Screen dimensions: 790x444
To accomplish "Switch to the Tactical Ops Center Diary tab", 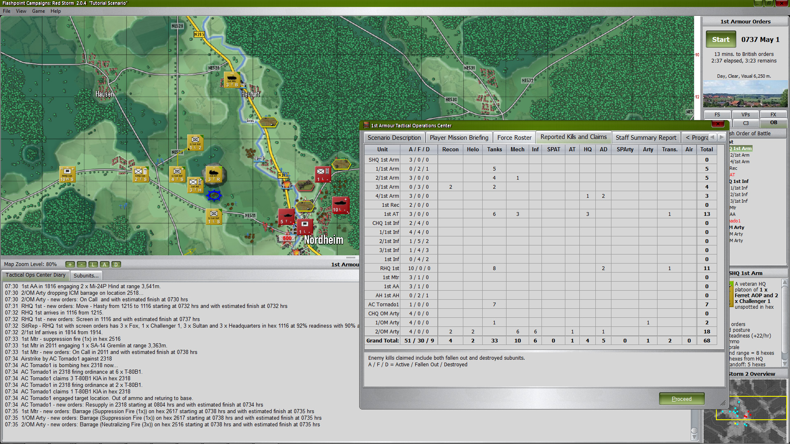I will click(x=35, y=275).
